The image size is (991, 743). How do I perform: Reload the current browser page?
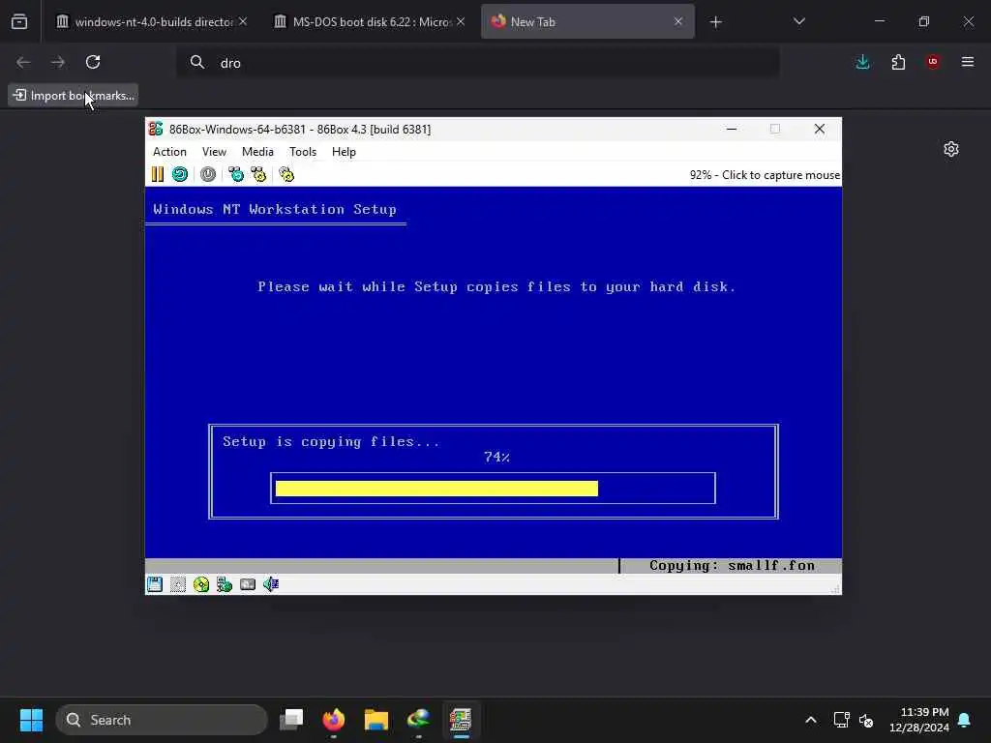93,62
